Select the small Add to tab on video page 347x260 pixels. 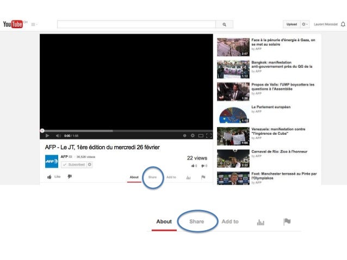171,177
